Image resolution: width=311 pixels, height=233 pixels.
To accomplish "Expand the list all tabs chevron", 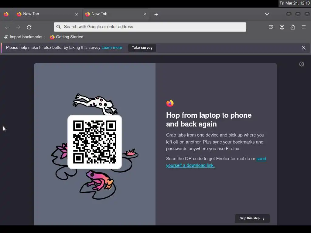I will 267,14.
